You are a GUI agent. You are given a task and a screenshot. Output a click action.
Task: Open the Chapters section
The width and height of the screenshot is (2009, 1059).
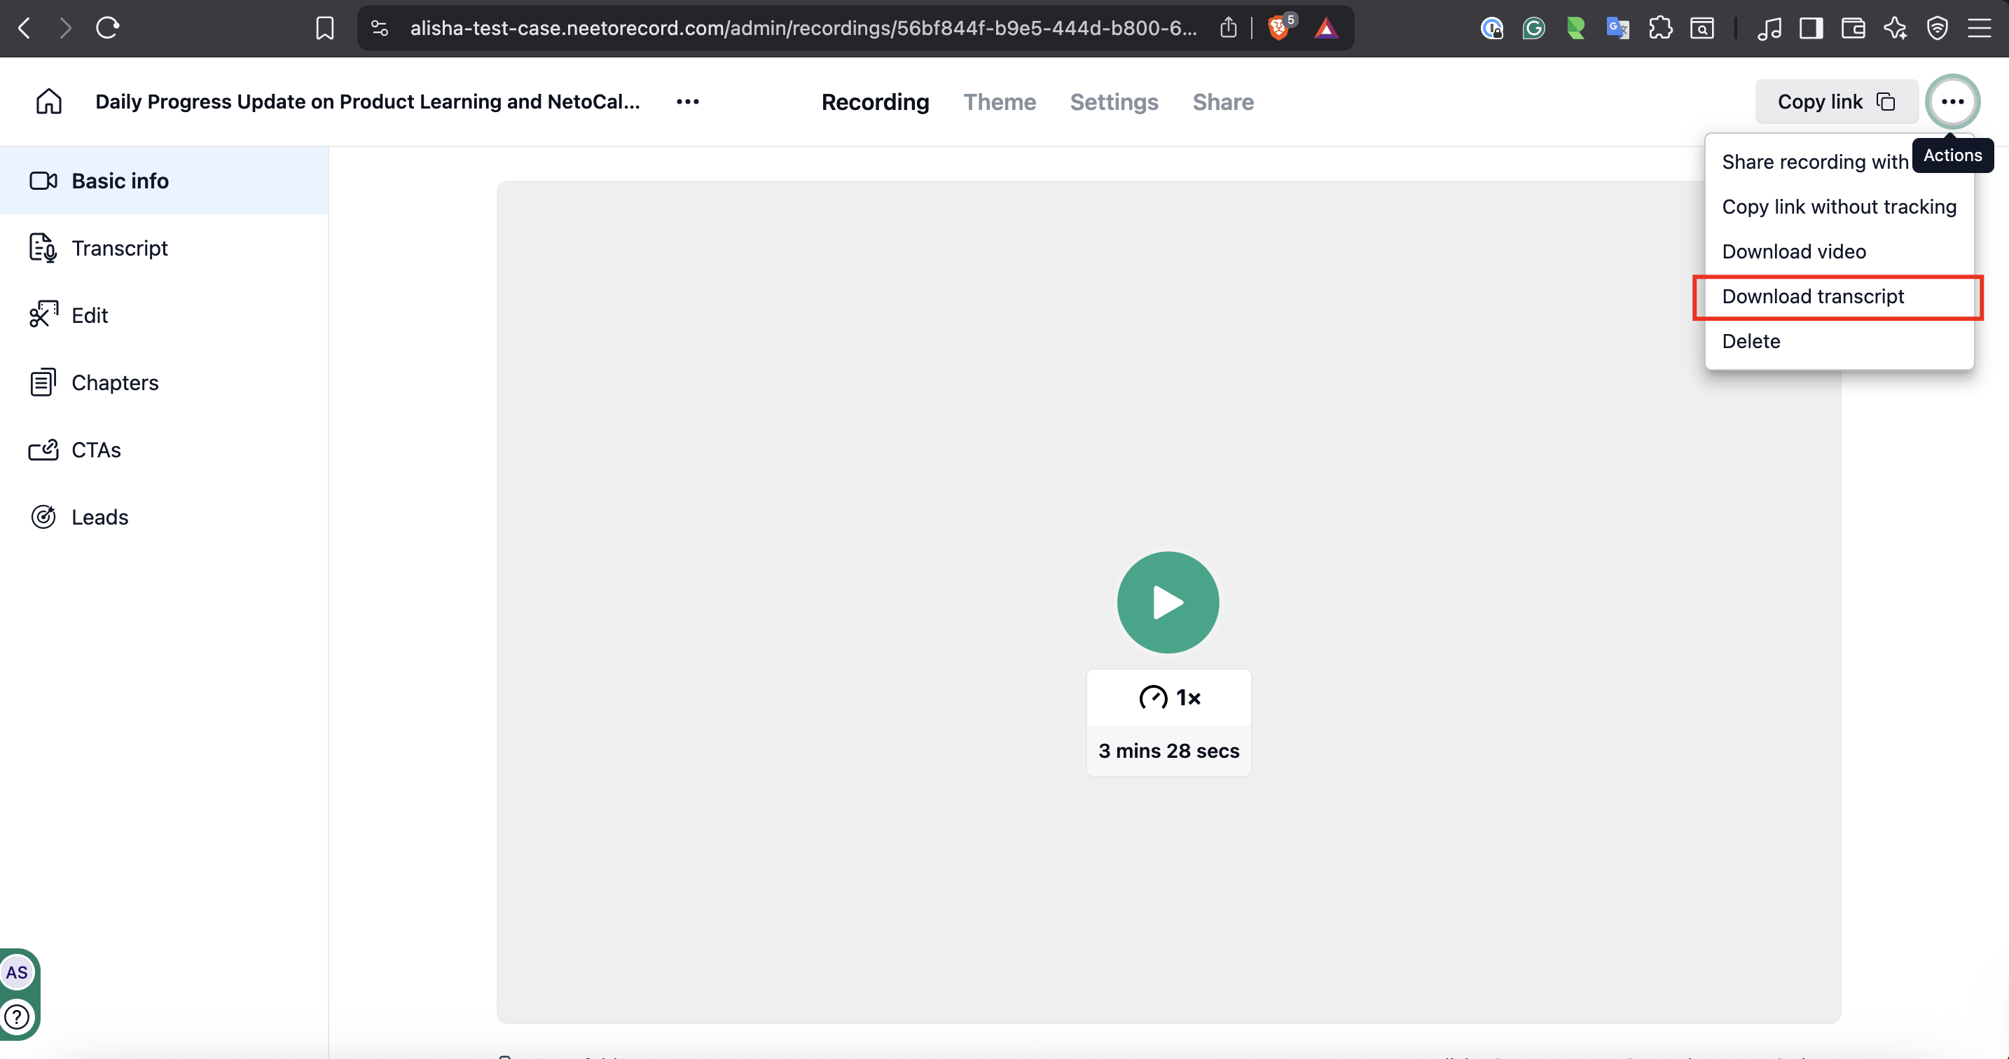(114, 383)
